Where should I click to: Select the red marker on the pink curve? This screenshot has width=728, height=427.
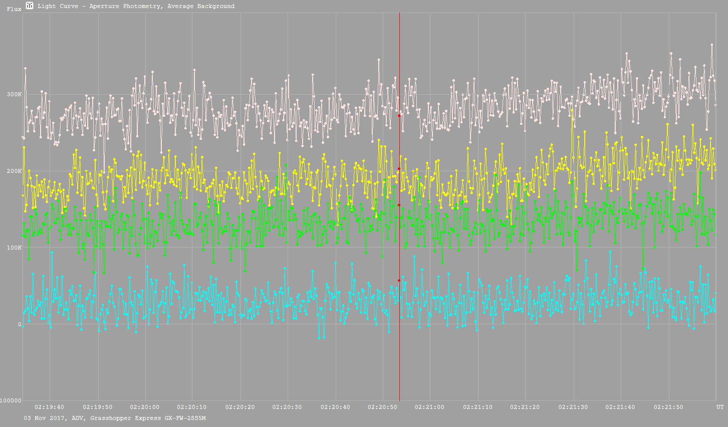(x=399, y=116)
